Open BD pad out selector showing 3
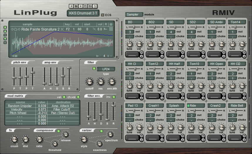 [x=130, y=32]
